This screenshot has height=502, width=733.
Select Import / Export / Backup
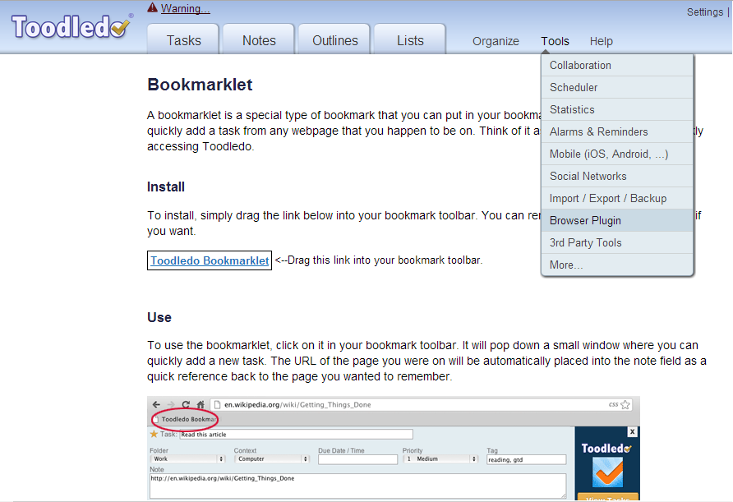tap(617, 198)
